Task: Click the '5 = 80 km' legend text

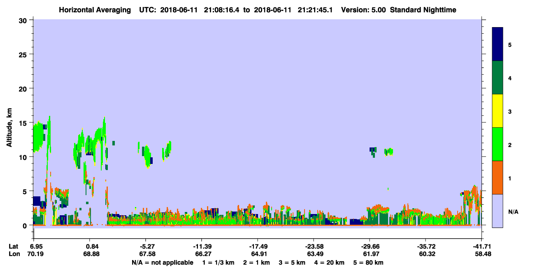Action: pos(368,262)
